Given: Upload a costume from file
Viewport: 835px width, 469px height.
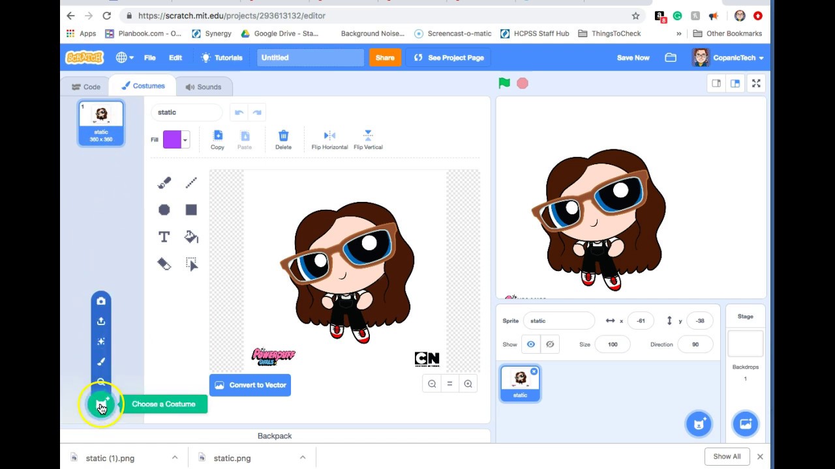Looking at the screenshot, I should [x=101, y=321].
